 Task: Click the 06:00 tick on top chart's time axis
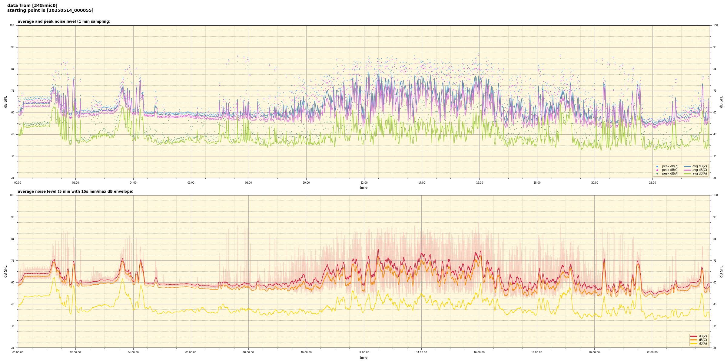[x=191, y=183]
